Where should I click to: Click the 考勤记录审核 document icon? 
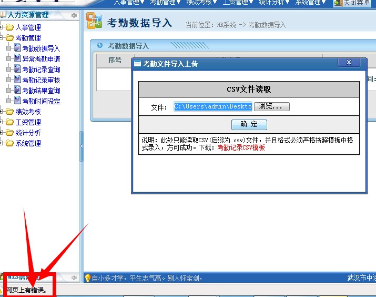pyautogui.click(x=17, y=80)
